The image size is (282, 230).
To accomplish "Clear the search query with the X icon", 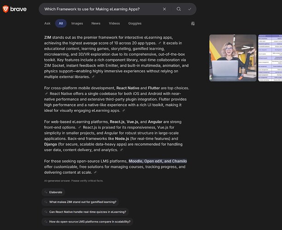I will click(x=164, y=9).
